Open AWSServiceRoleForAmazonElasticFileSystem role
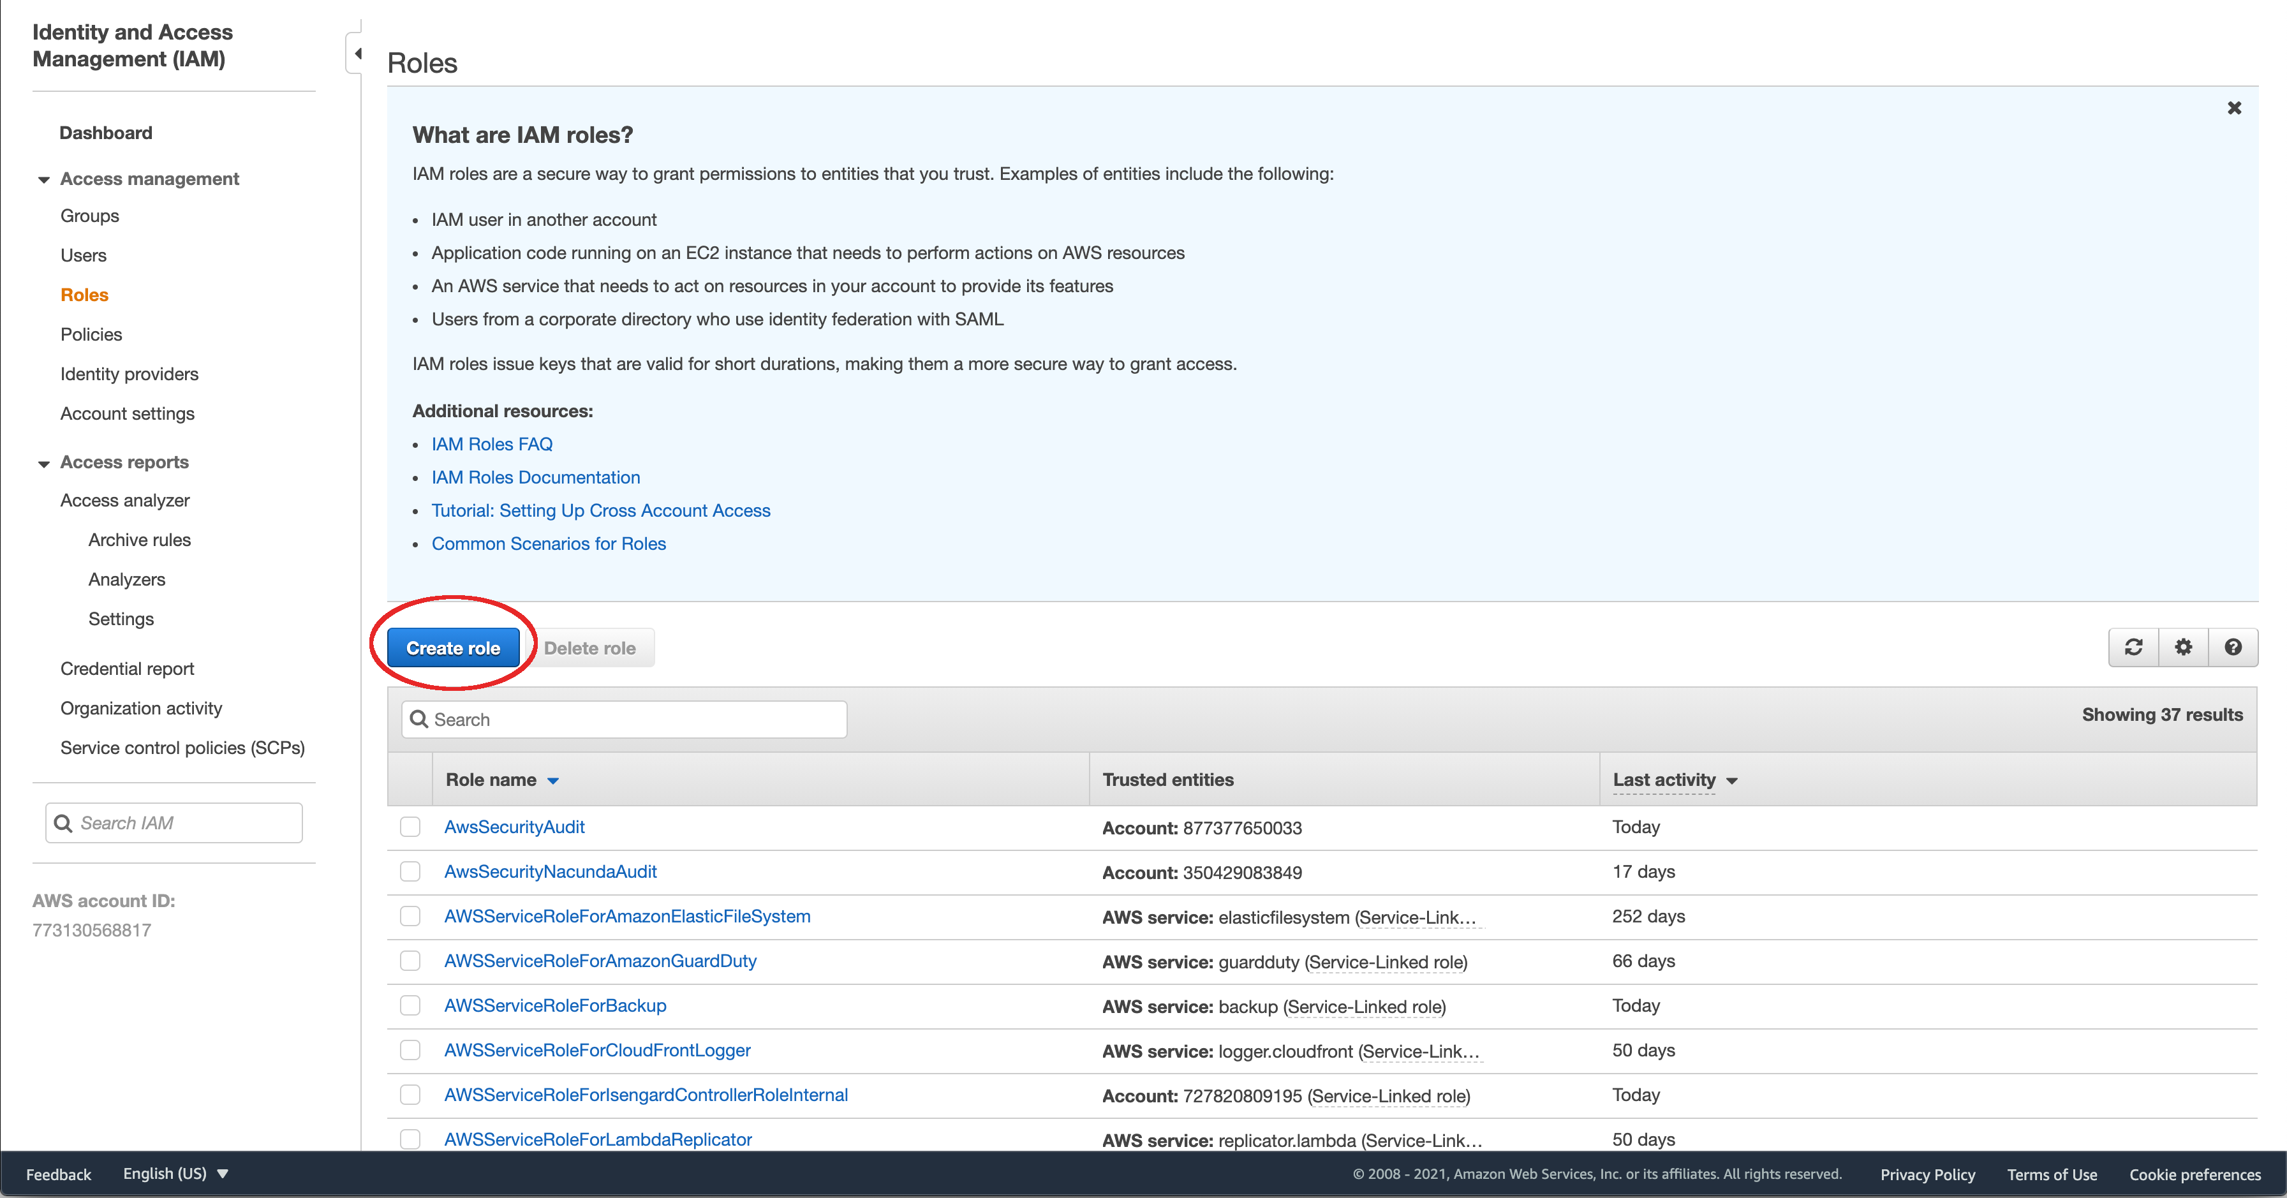This screenshot has width=2287, height=1198. (x=627, y=915)
